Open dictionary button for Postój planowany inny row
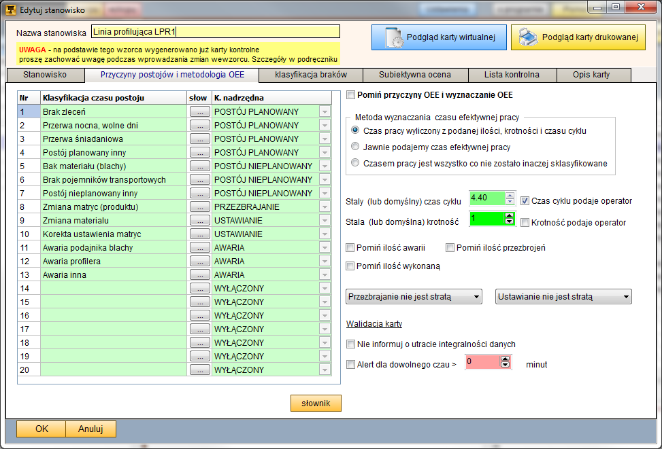 (x=200, y=153)
